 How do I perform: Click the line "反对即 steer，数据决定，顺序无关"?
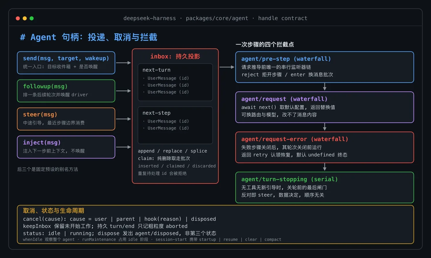click(283, 195)
